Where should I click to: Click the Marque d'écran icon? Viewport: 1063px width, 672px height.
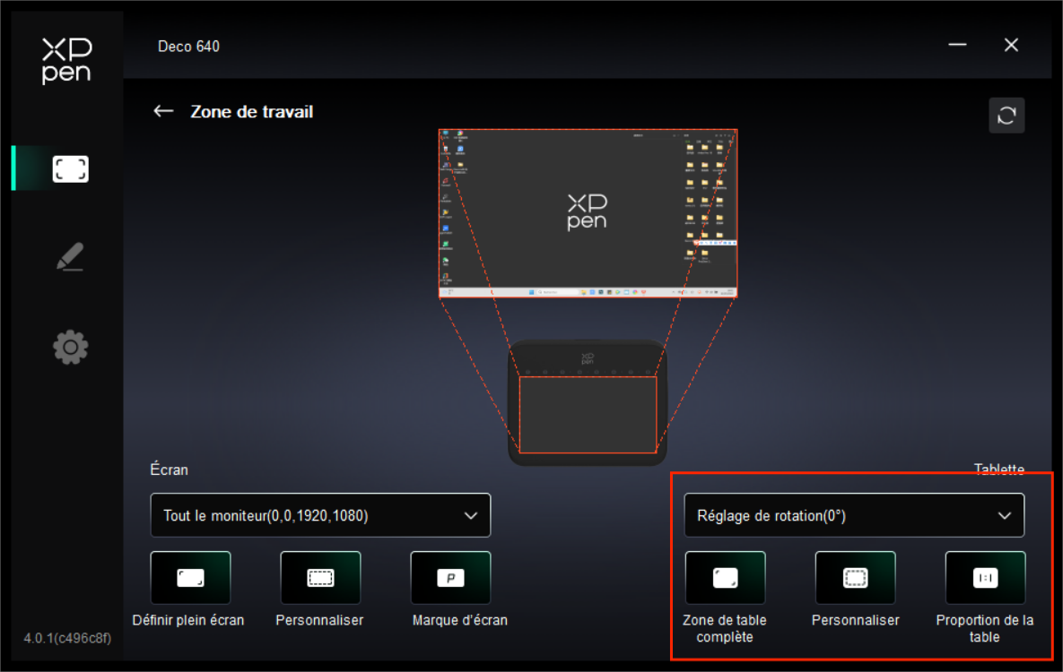[450, 578]
